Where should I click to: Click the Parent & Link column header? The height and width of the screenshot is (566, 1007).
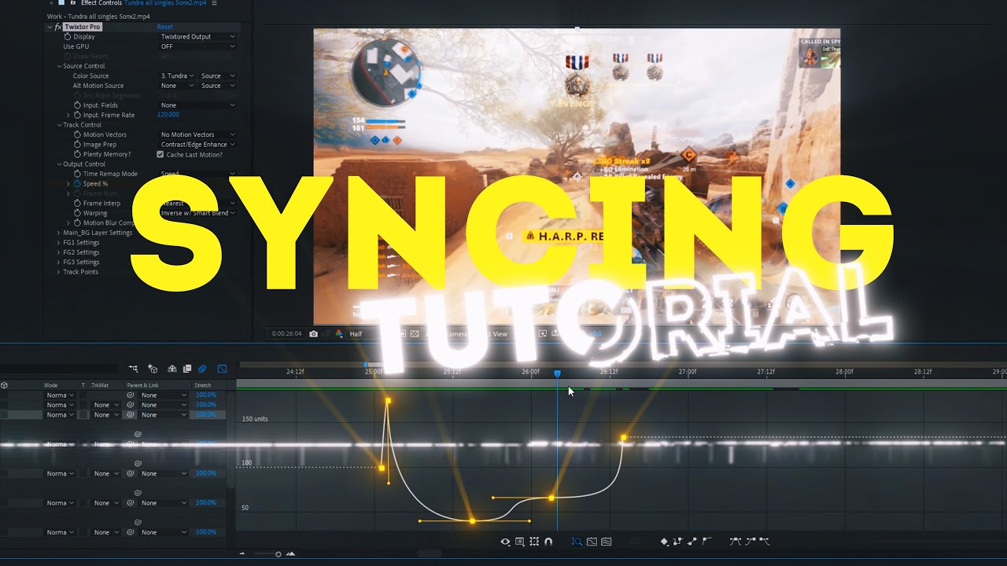pos(142,385)
